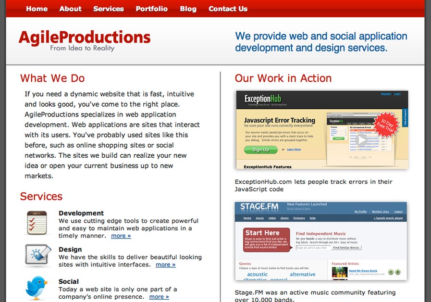Click the alternative genre in Stage.FM image
Viewport: 431px width, 302px height.
point(303,274)
